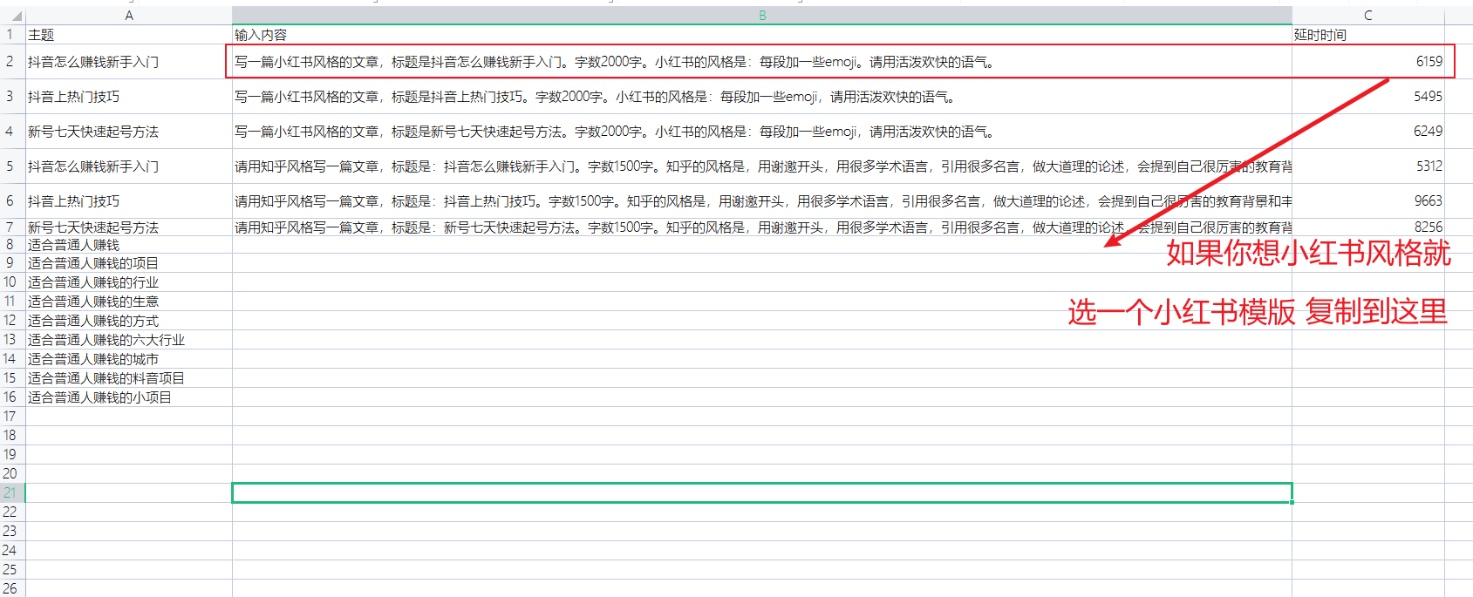This screenshot has height=597, width=1473.
Task: Select column C header
Action: pyautogui.click(x=1368, y=16)
